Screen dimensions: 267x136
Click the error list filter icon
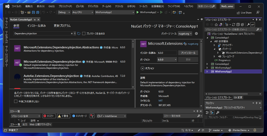(92, 116)
